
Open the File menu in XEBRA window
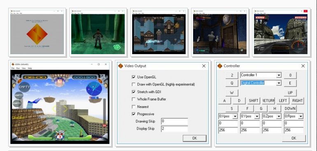pos(13,69)
